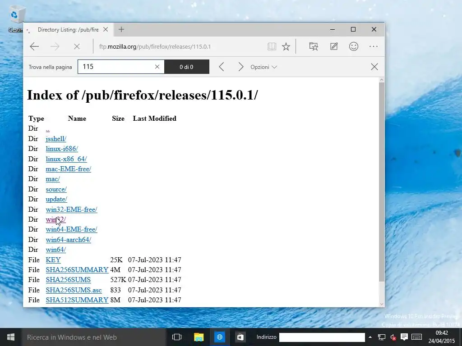
Task: Open the Hub favorites panel icon
Action: tap(314, 46)
